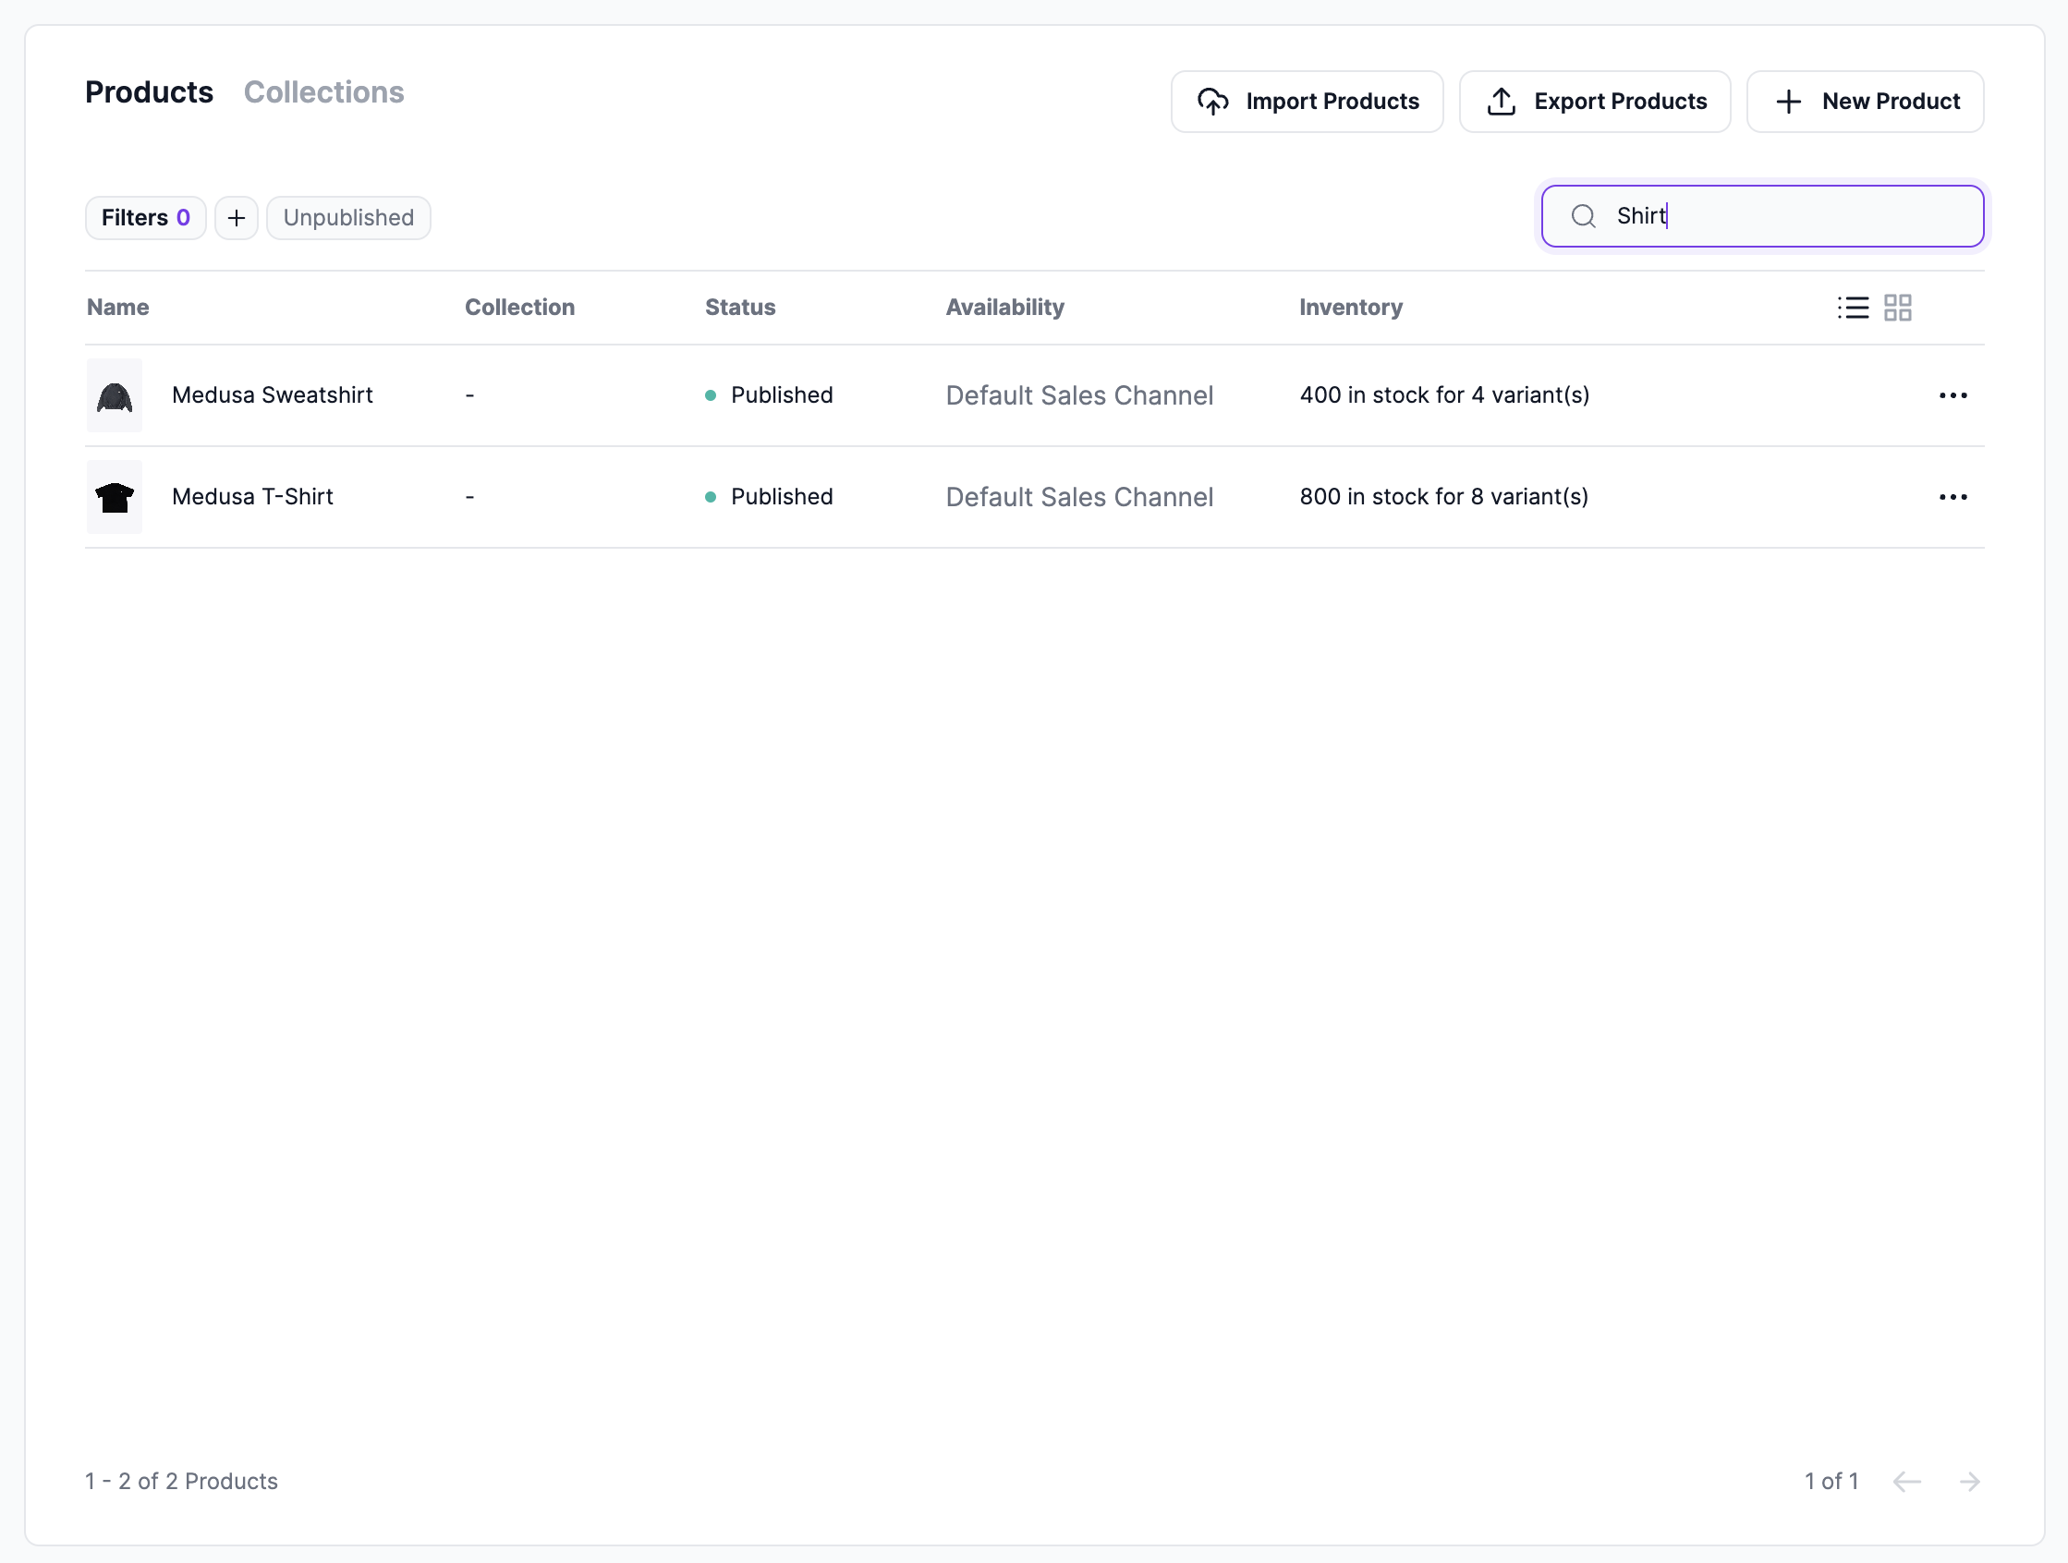Toggle the Unpublished filter chip

(x=347, y=218)
